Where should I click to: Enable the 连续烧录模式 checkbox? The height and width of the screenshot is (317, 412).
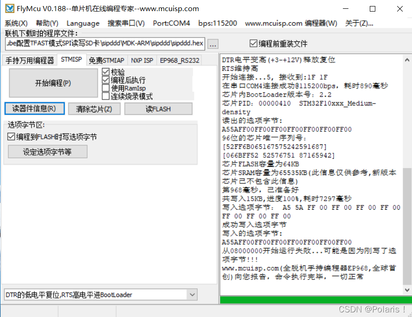pos(106,96)
